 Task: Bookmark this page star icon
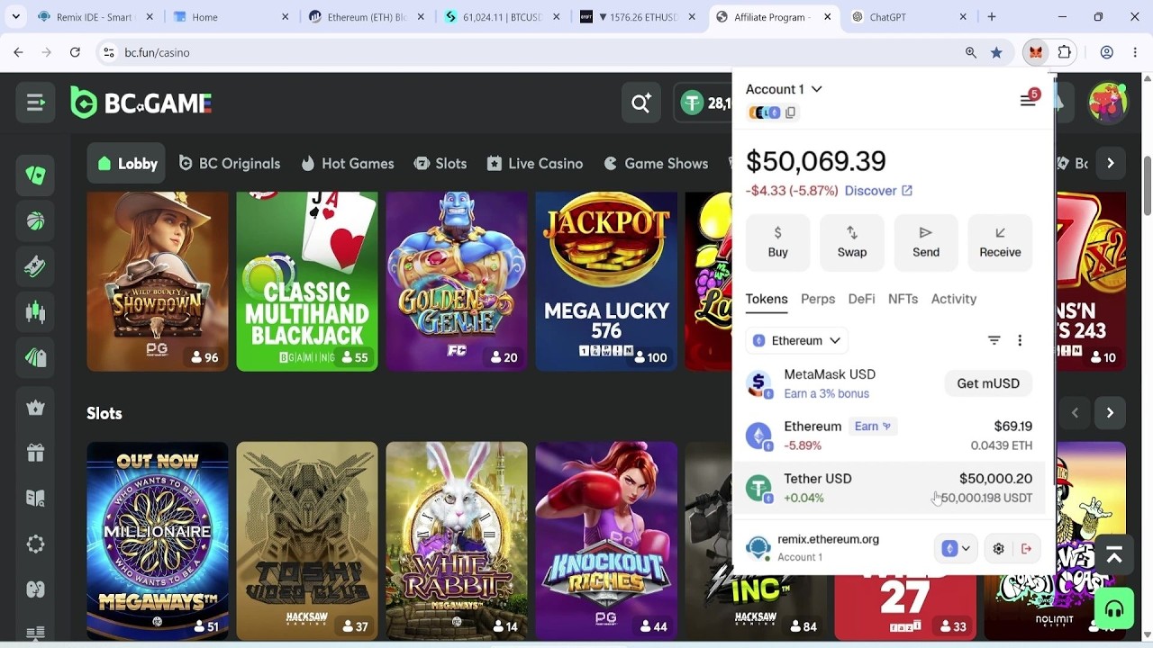click(996, 52)
